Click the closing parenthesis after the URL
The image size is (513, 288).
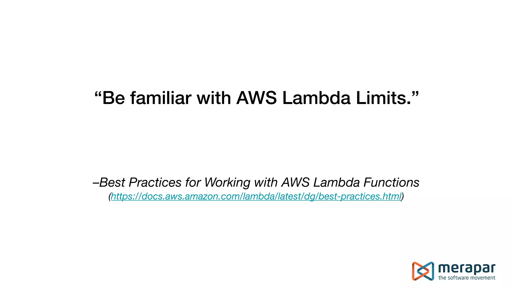tap(403, 197)
